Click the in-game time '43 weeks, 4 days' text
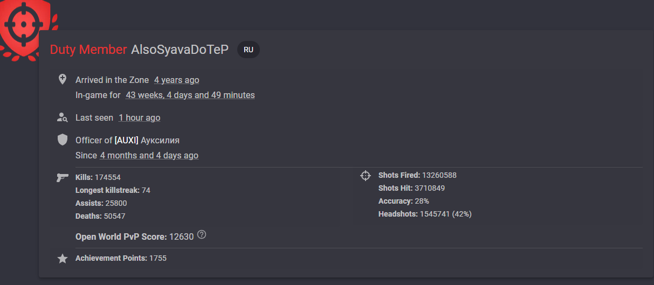The image size is (654, 285). [x=190, y=95]
